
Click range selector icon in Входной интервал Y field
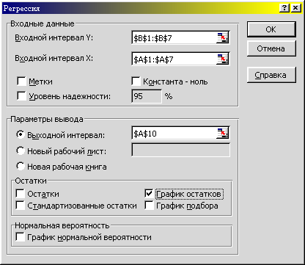pos(222,38)
